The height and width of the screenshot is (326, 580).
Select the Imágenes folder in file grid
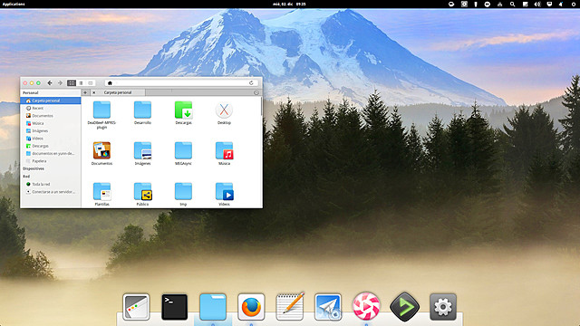[142, 153]
